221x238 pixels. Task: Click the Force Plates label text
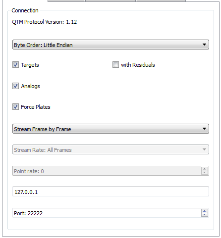point(36,107)
